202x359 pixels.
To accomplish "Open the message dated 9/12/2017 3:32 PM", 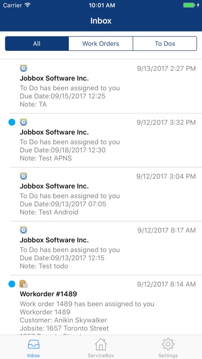I will (101, 140).
